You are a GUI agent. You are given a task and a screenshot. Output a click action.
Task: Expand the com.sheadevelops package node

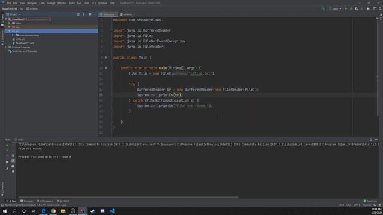(13, 35)
